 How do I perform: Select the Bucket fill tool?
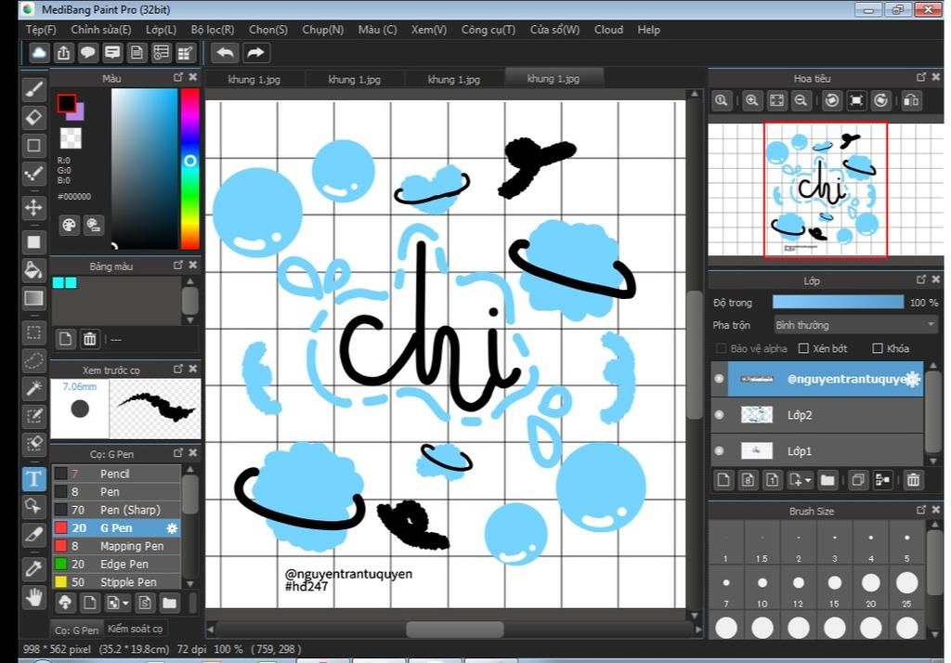(x=34, y=269)
